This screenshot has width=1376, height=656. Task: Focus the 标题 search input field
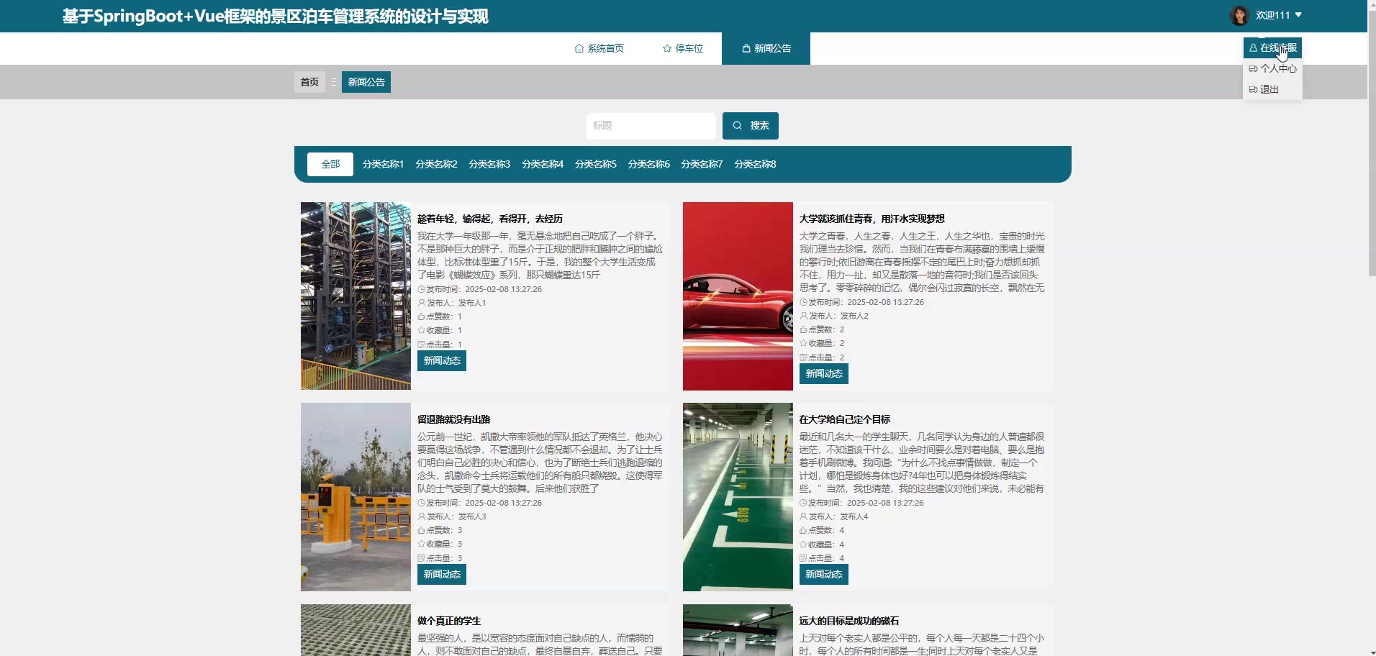(x=651, y=126)
